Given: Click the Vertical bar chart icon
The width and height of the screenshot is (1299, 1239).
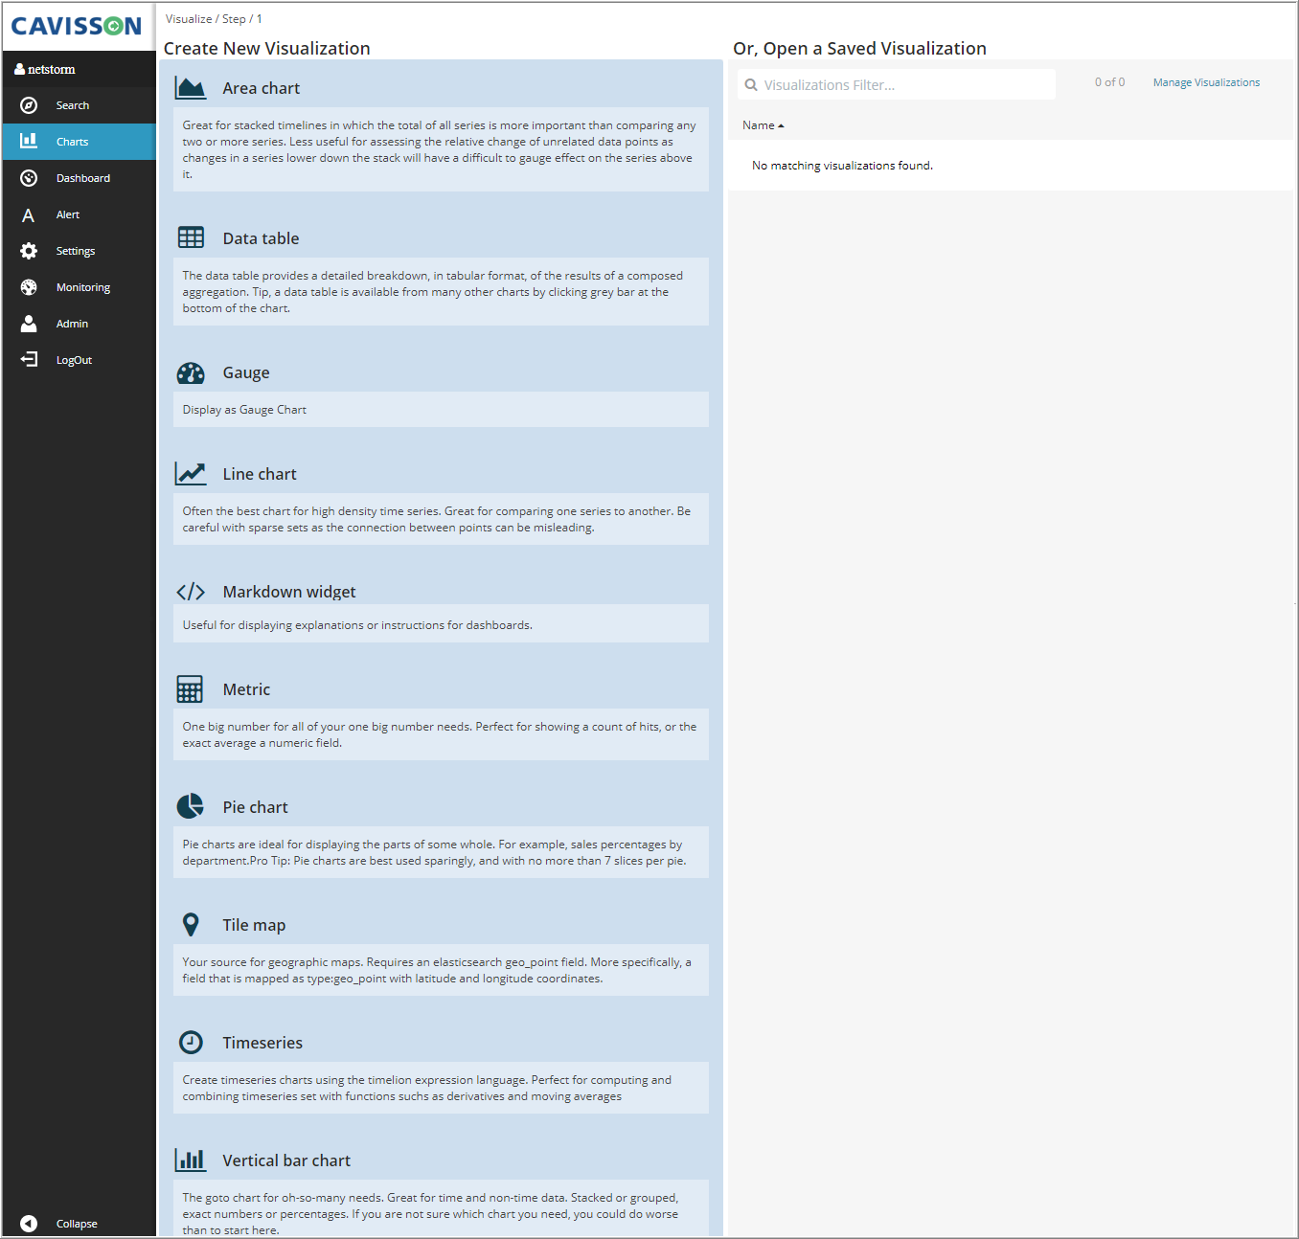Looking at the screenshot, I should point(191,1160).
